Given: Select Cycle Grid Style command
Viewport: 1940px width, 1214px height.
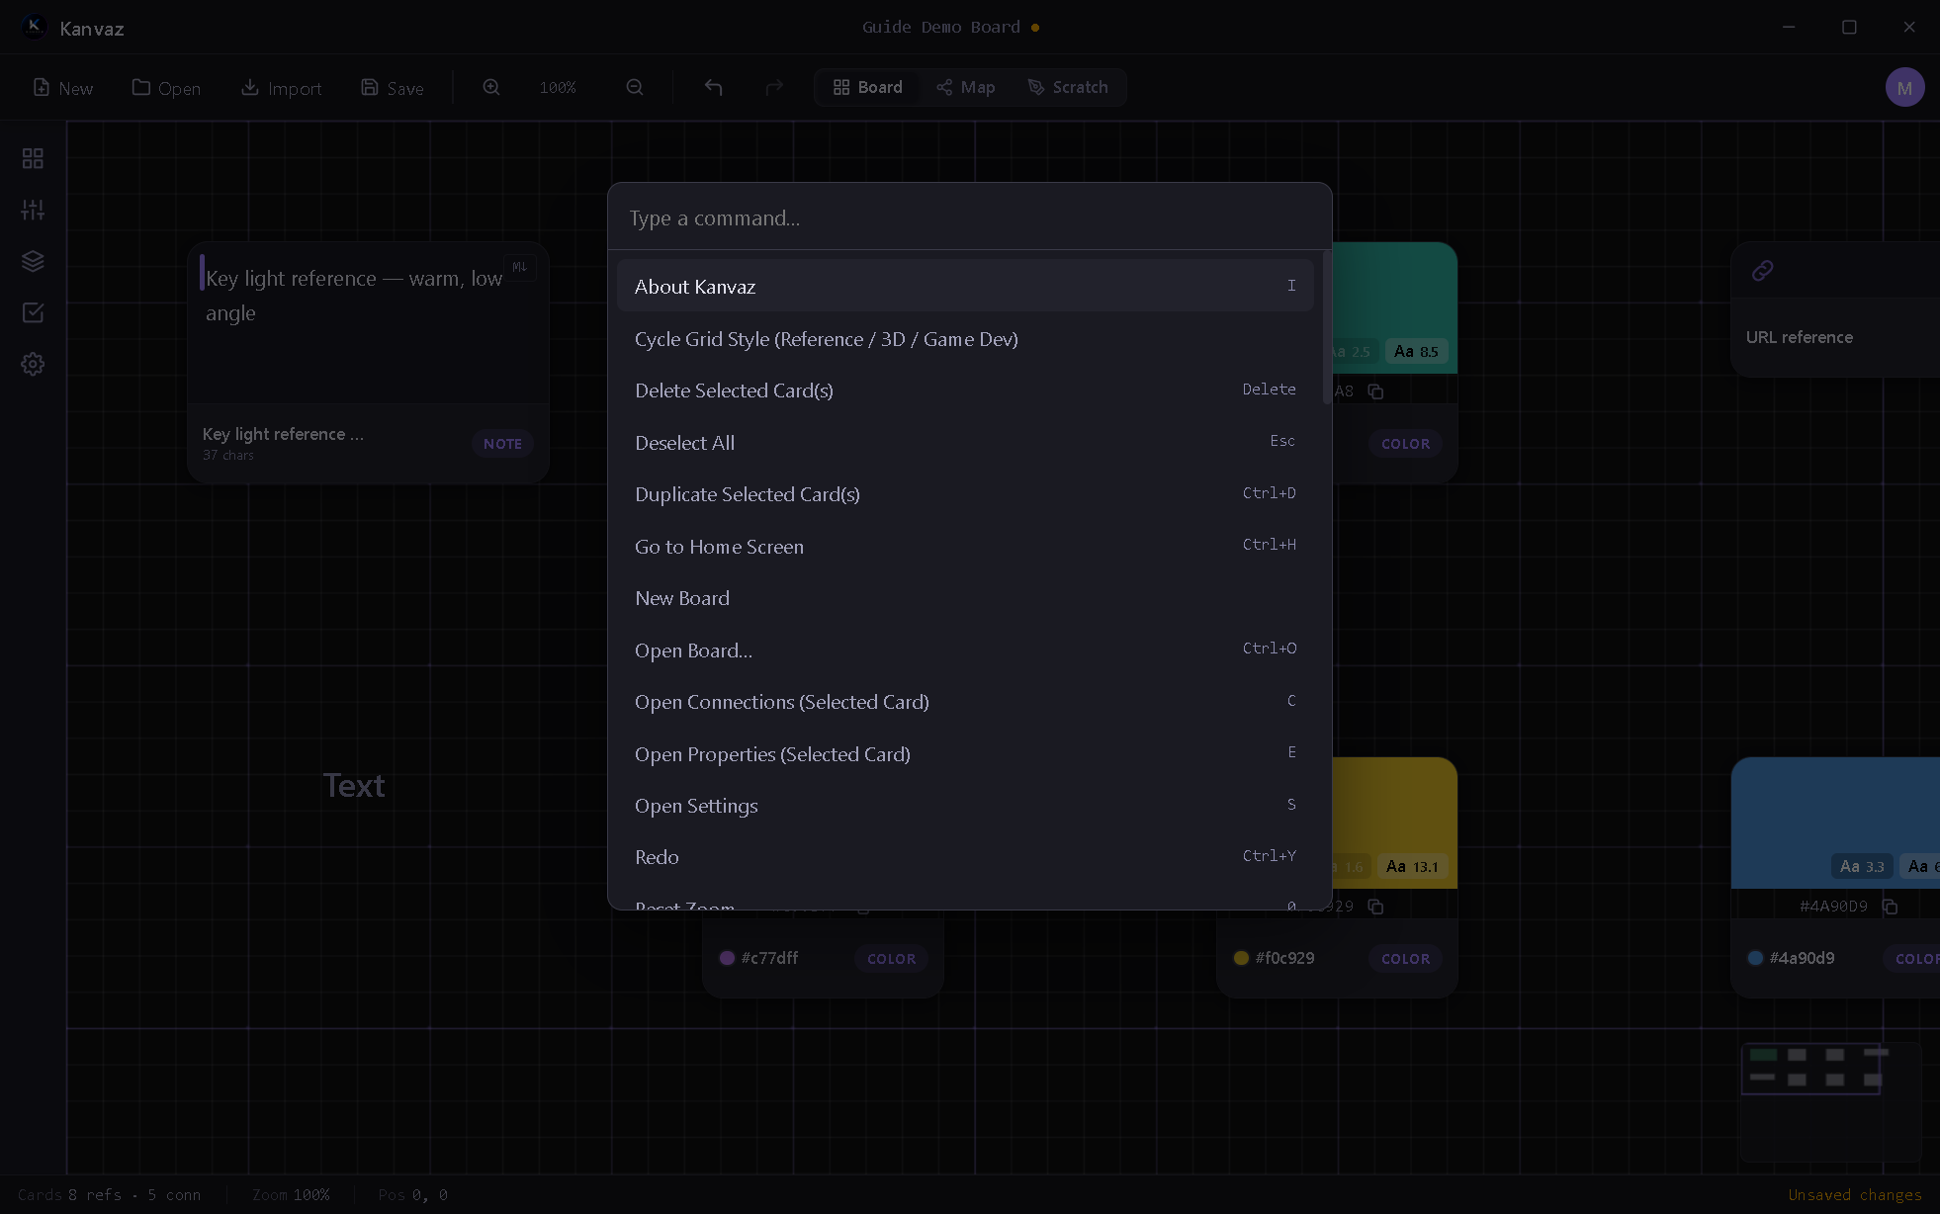Looking at the screenshot, I should click(965, 338).
